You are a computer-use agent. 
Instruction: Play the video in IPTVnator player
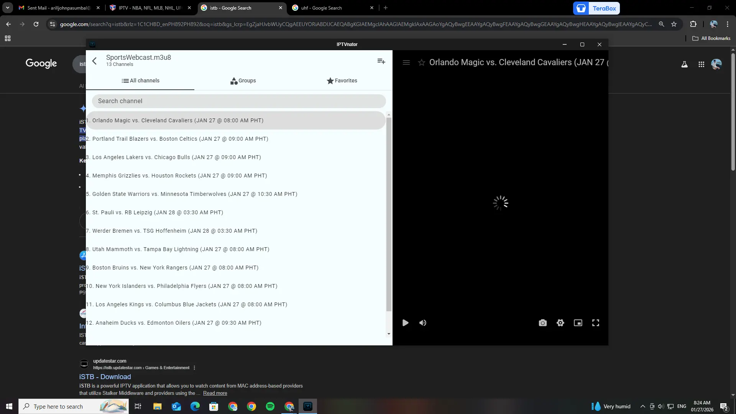click(x=405, y=323)
